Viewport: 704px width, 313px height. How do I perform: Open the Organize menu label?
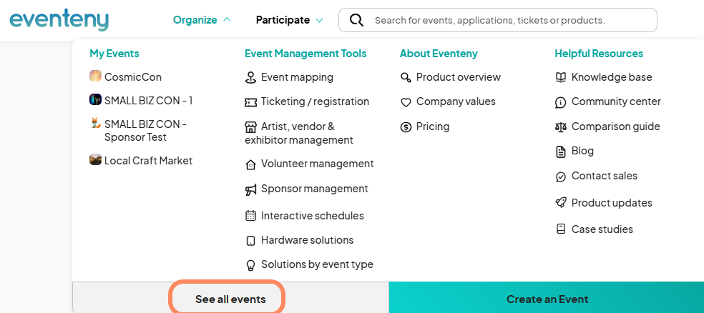pyautogui.click(x=195, y=20)
